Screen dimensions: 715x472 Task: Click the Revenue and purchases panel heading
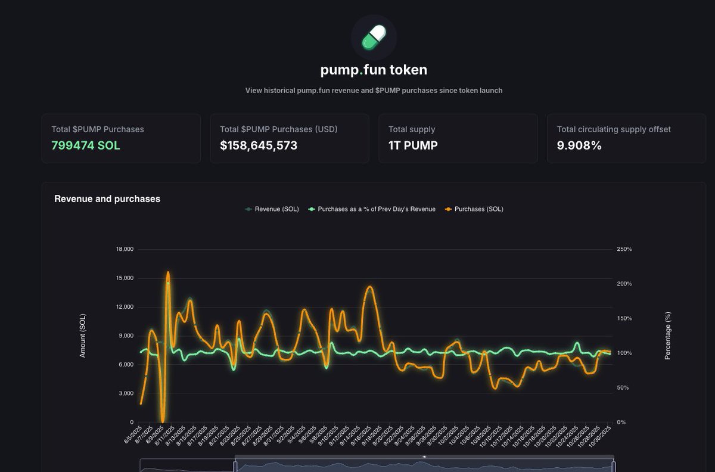[107, 198]
